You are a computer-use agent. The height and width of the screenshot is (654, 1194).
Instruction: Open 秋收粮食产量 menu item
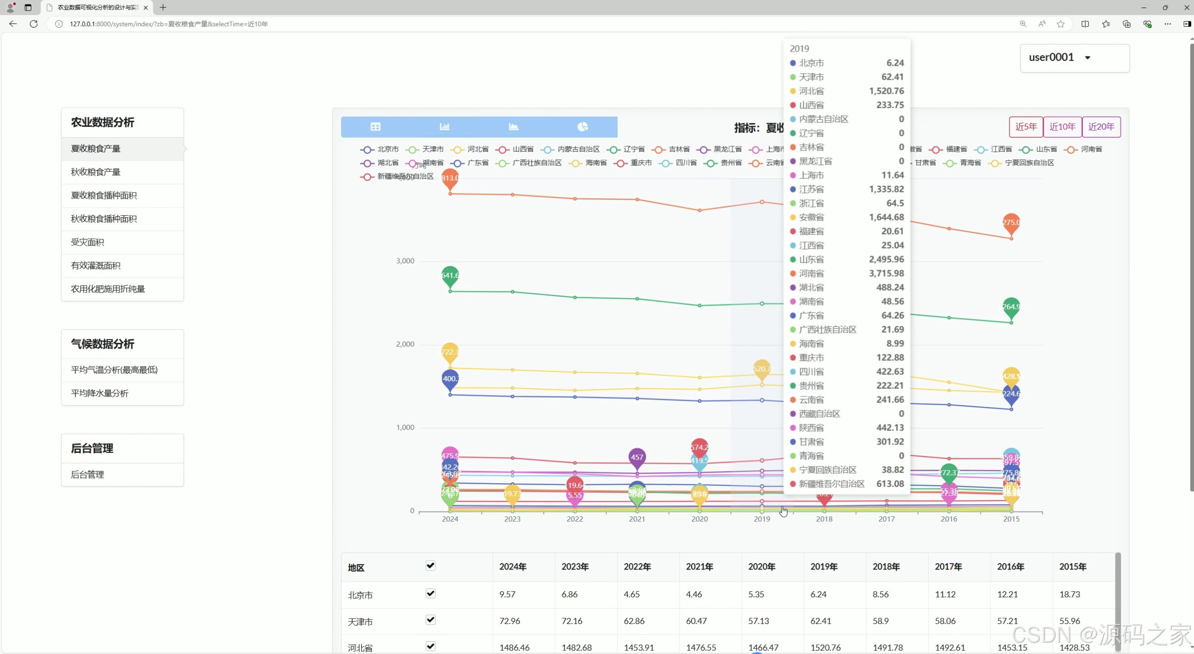coord(95,172)
